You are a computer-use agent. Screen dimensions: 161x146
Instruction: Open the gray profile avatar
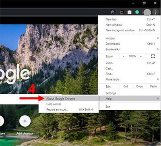(x=147, y=12)
